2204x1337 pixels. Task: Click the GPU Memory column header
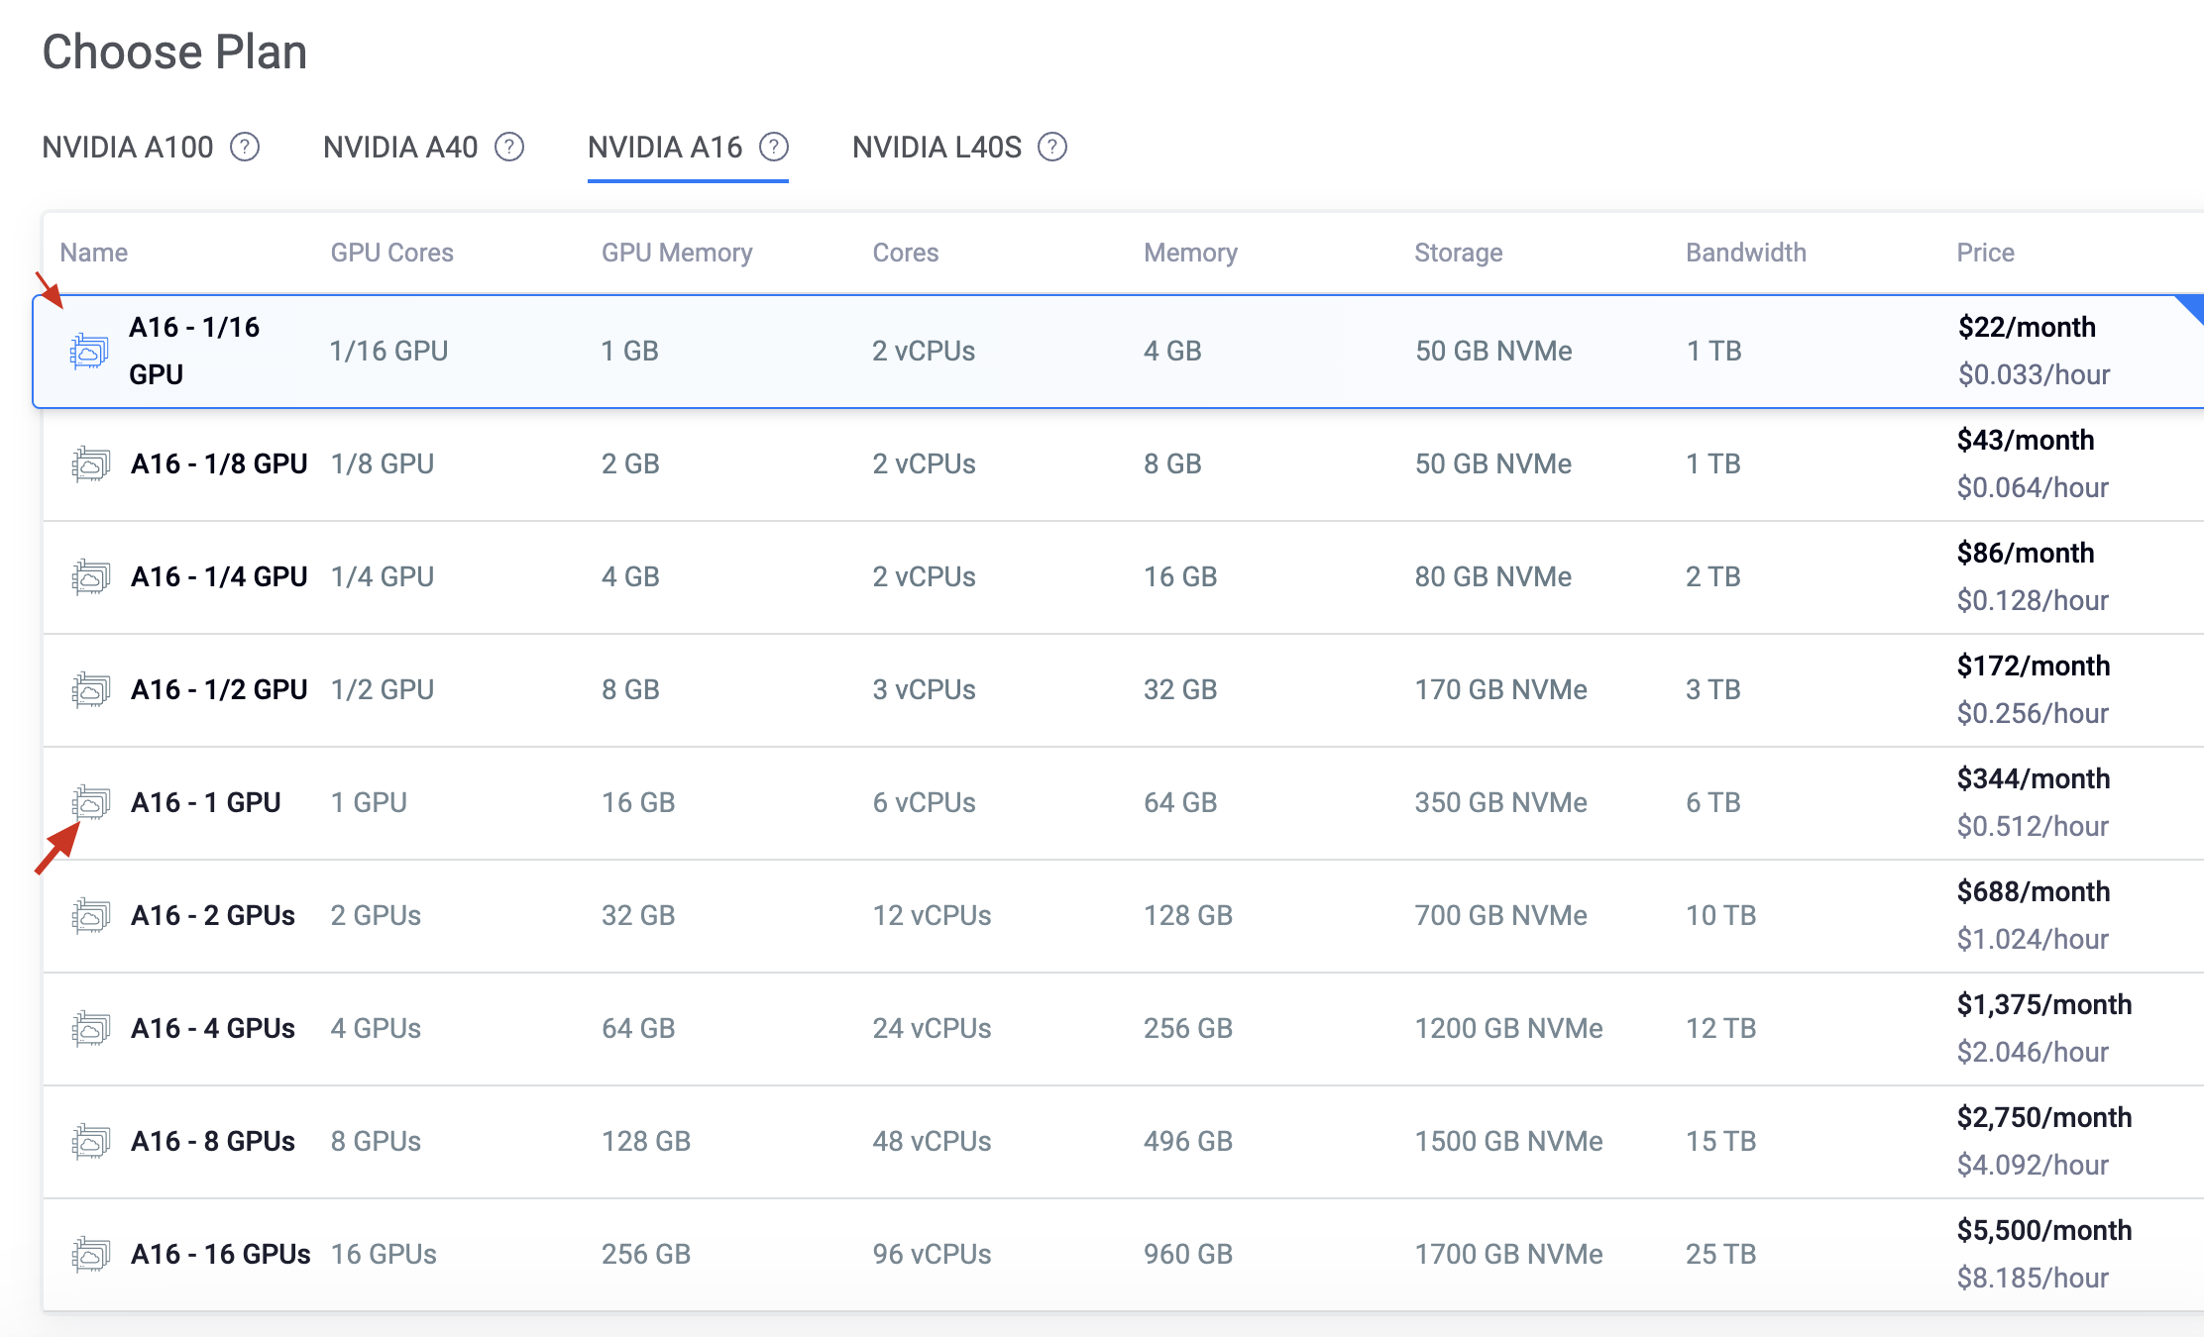tap(677, 253)
